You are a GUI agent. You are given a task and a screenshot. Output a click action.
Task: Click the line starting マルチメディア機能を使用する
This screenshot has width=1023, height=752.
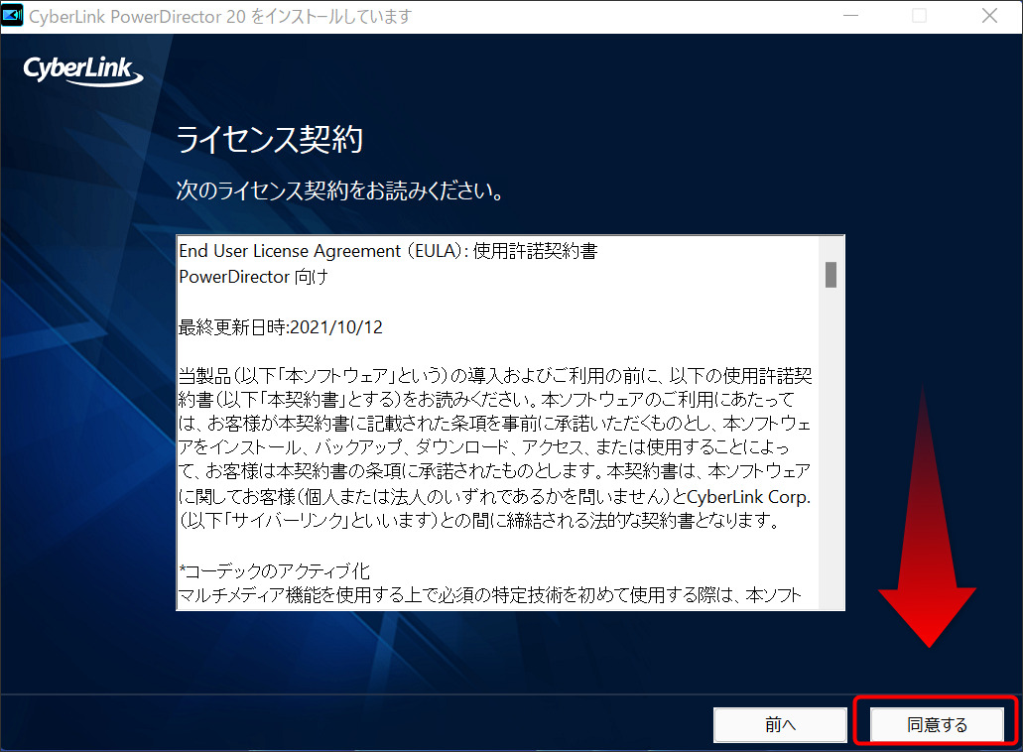tap(490, 595)
